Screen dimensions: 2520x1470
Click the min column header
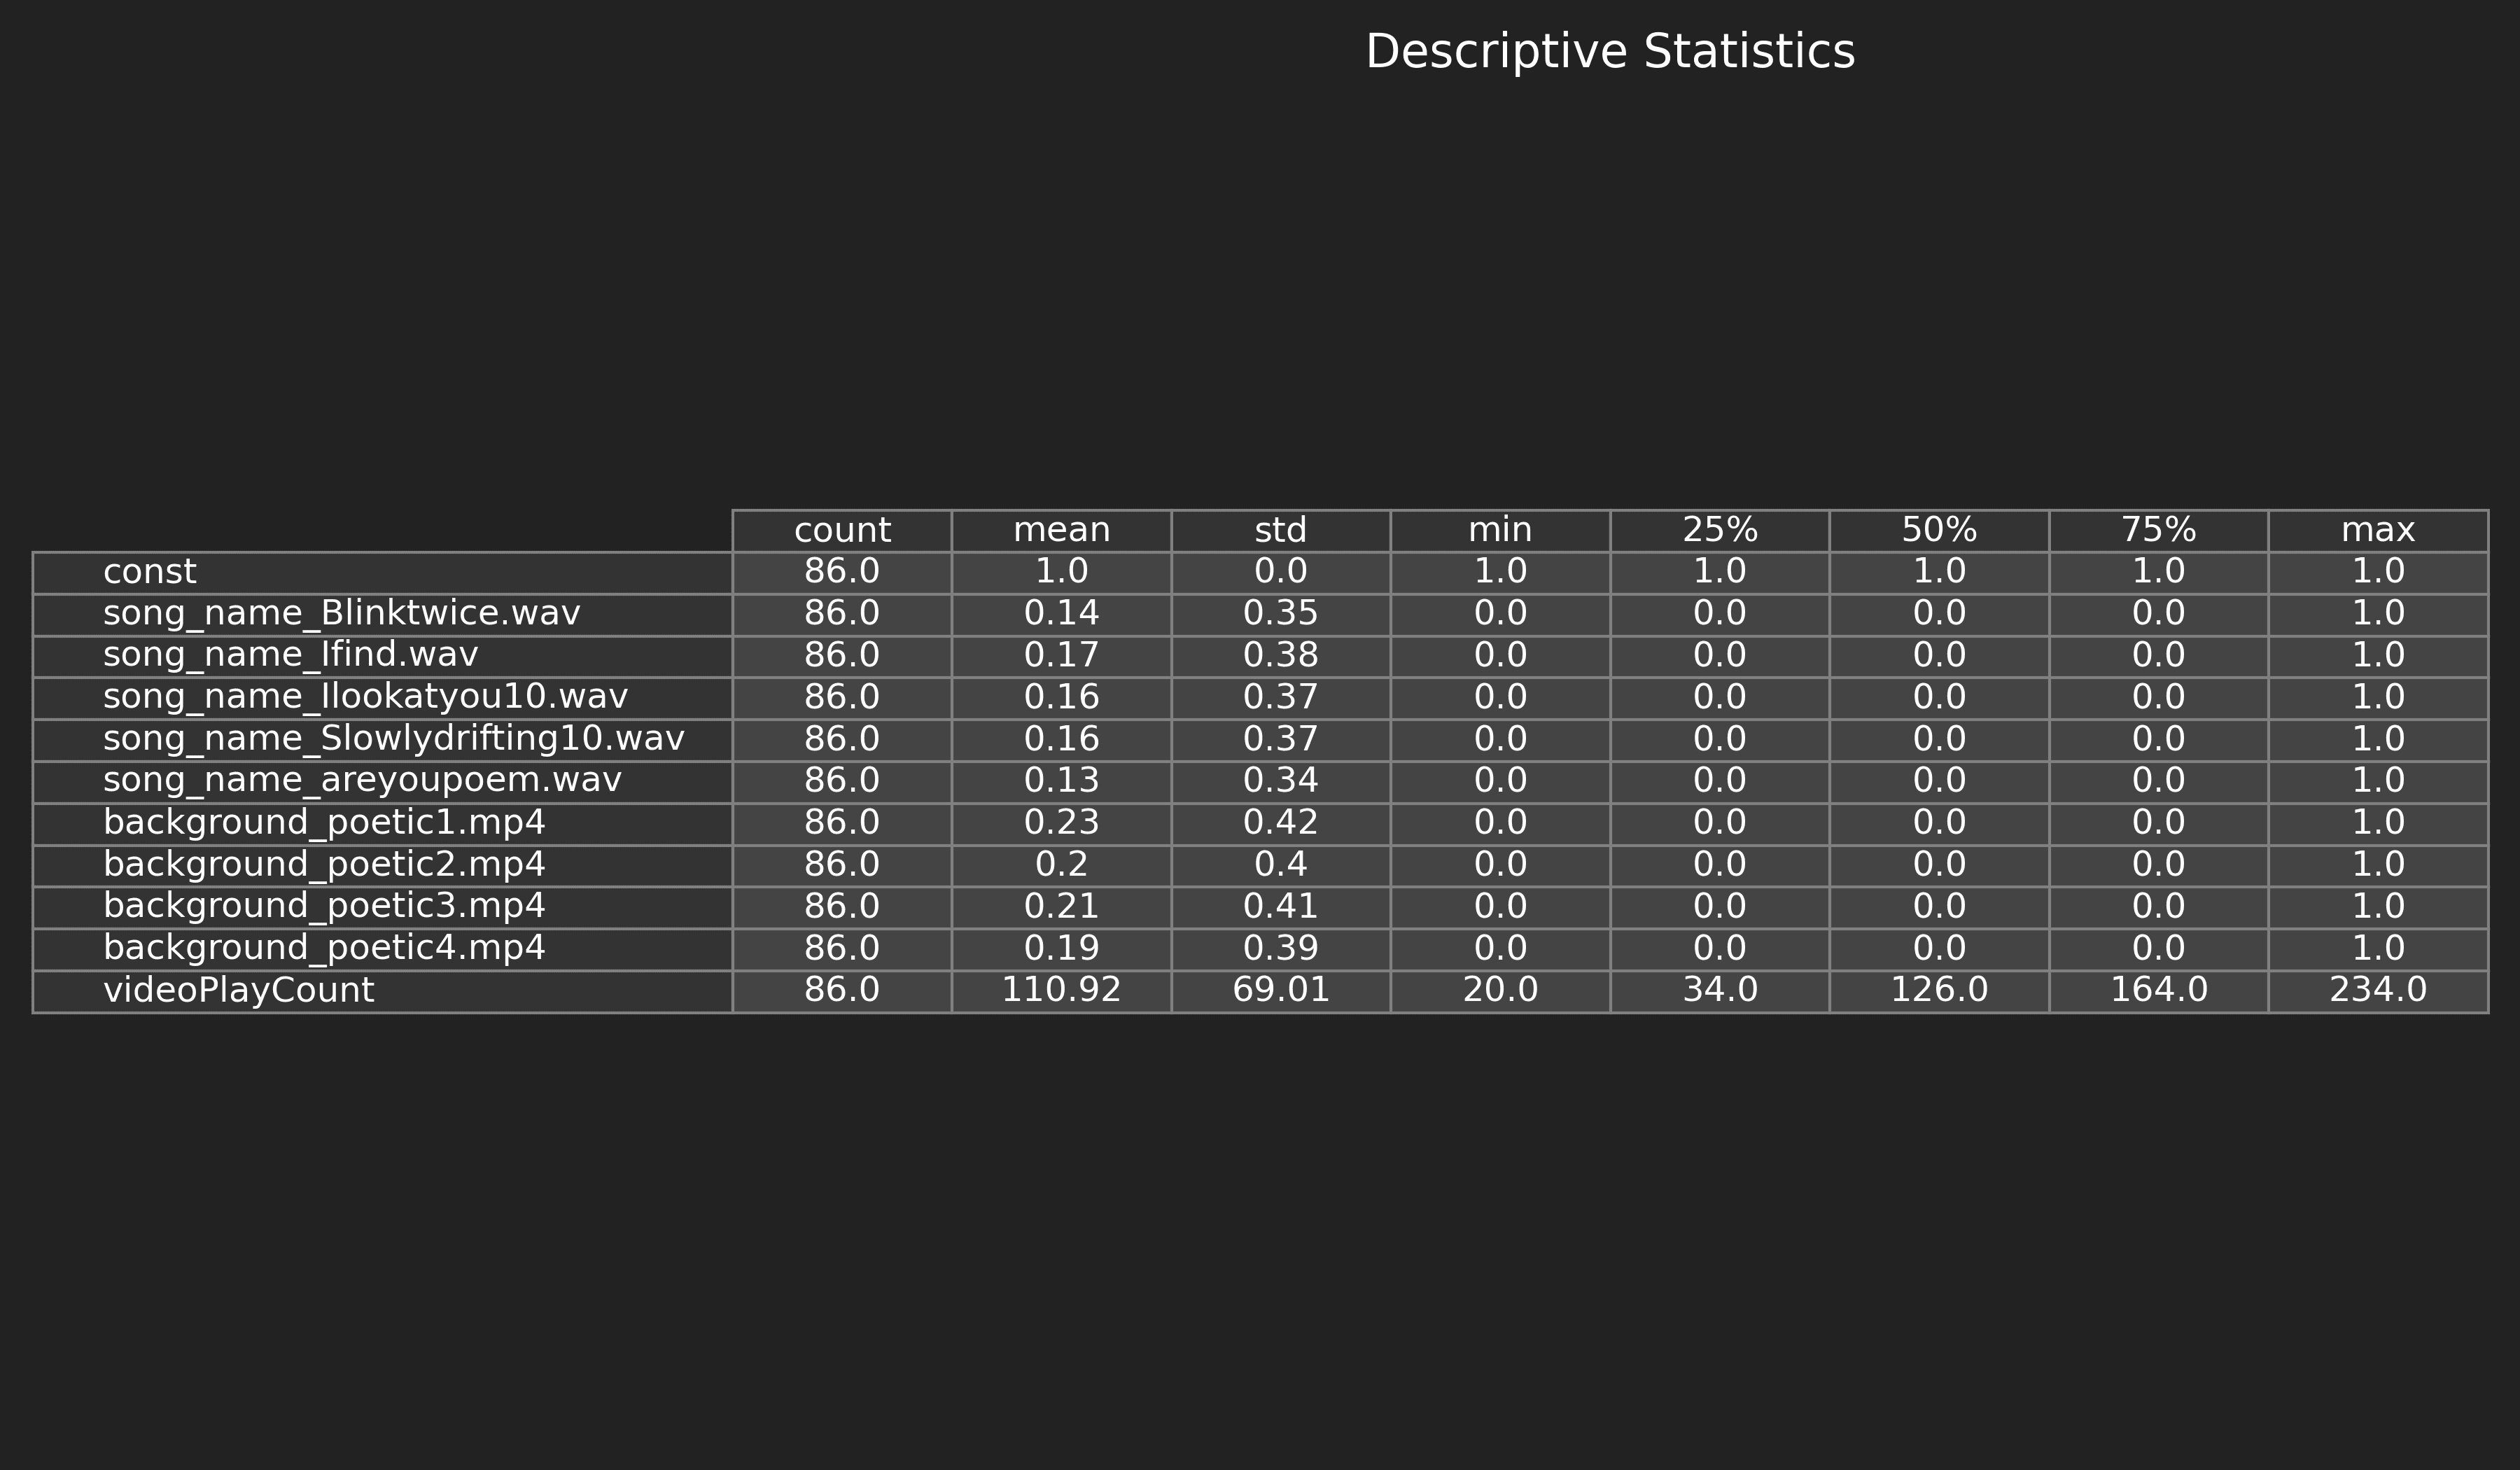point(1500,530)
